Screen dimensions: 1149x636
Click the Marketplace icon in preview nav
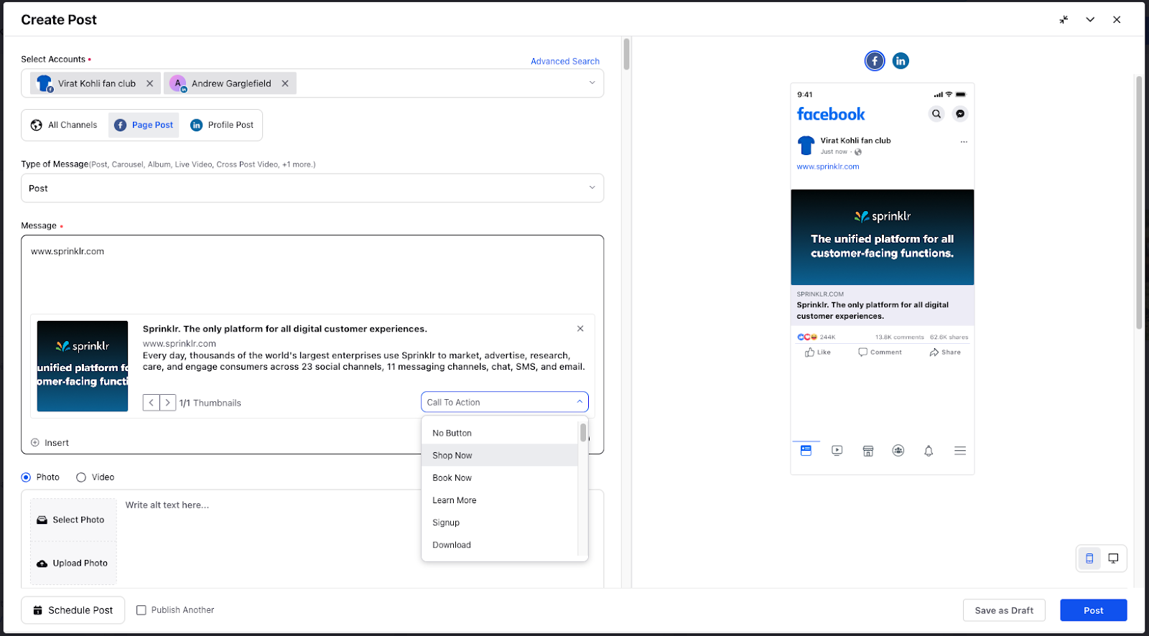(867, 451)
